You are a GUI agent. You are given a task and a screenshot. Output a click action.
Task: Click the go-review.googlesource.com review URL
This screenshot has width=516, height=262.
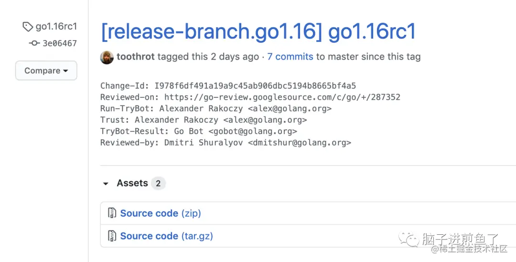click(282, 97)
